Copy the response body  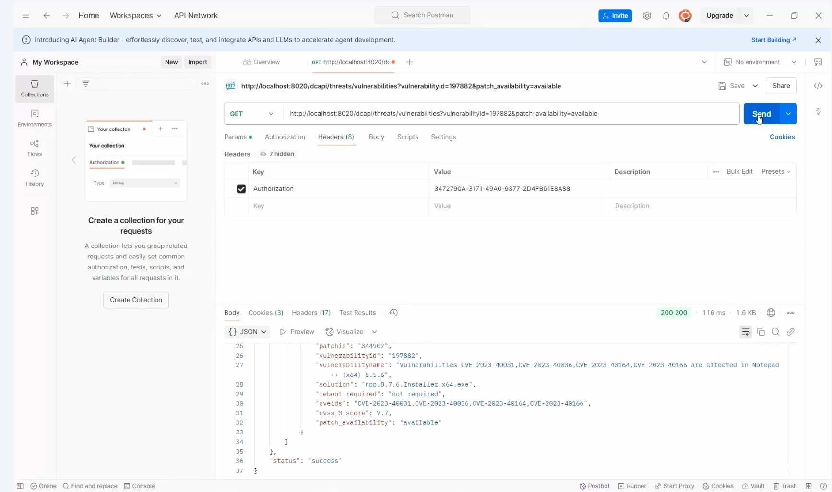click(x=761, y=332)
